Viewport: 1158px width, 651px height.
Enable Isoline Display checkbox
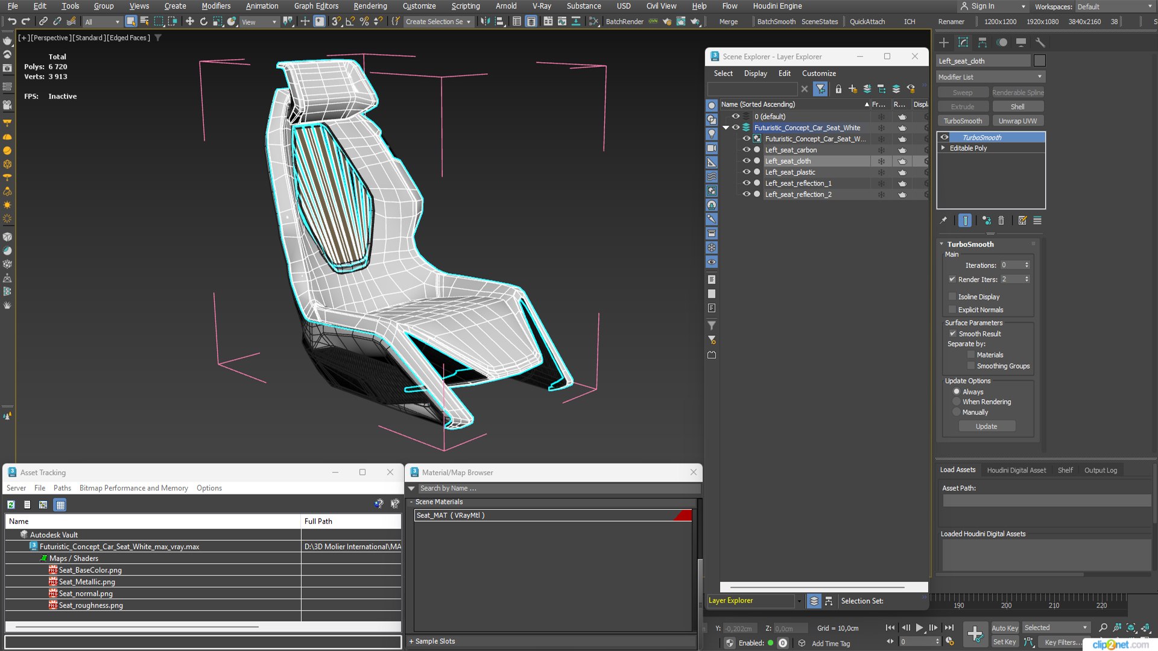pyautogui.click(x=952, y=297)
